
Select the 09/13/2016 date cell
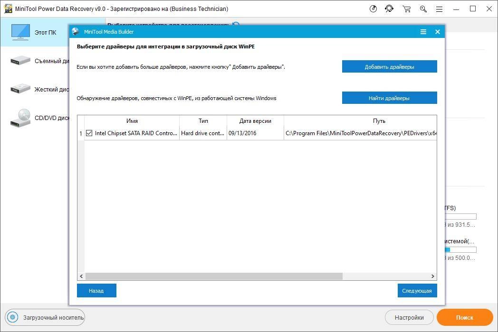(x=255, y=133)
